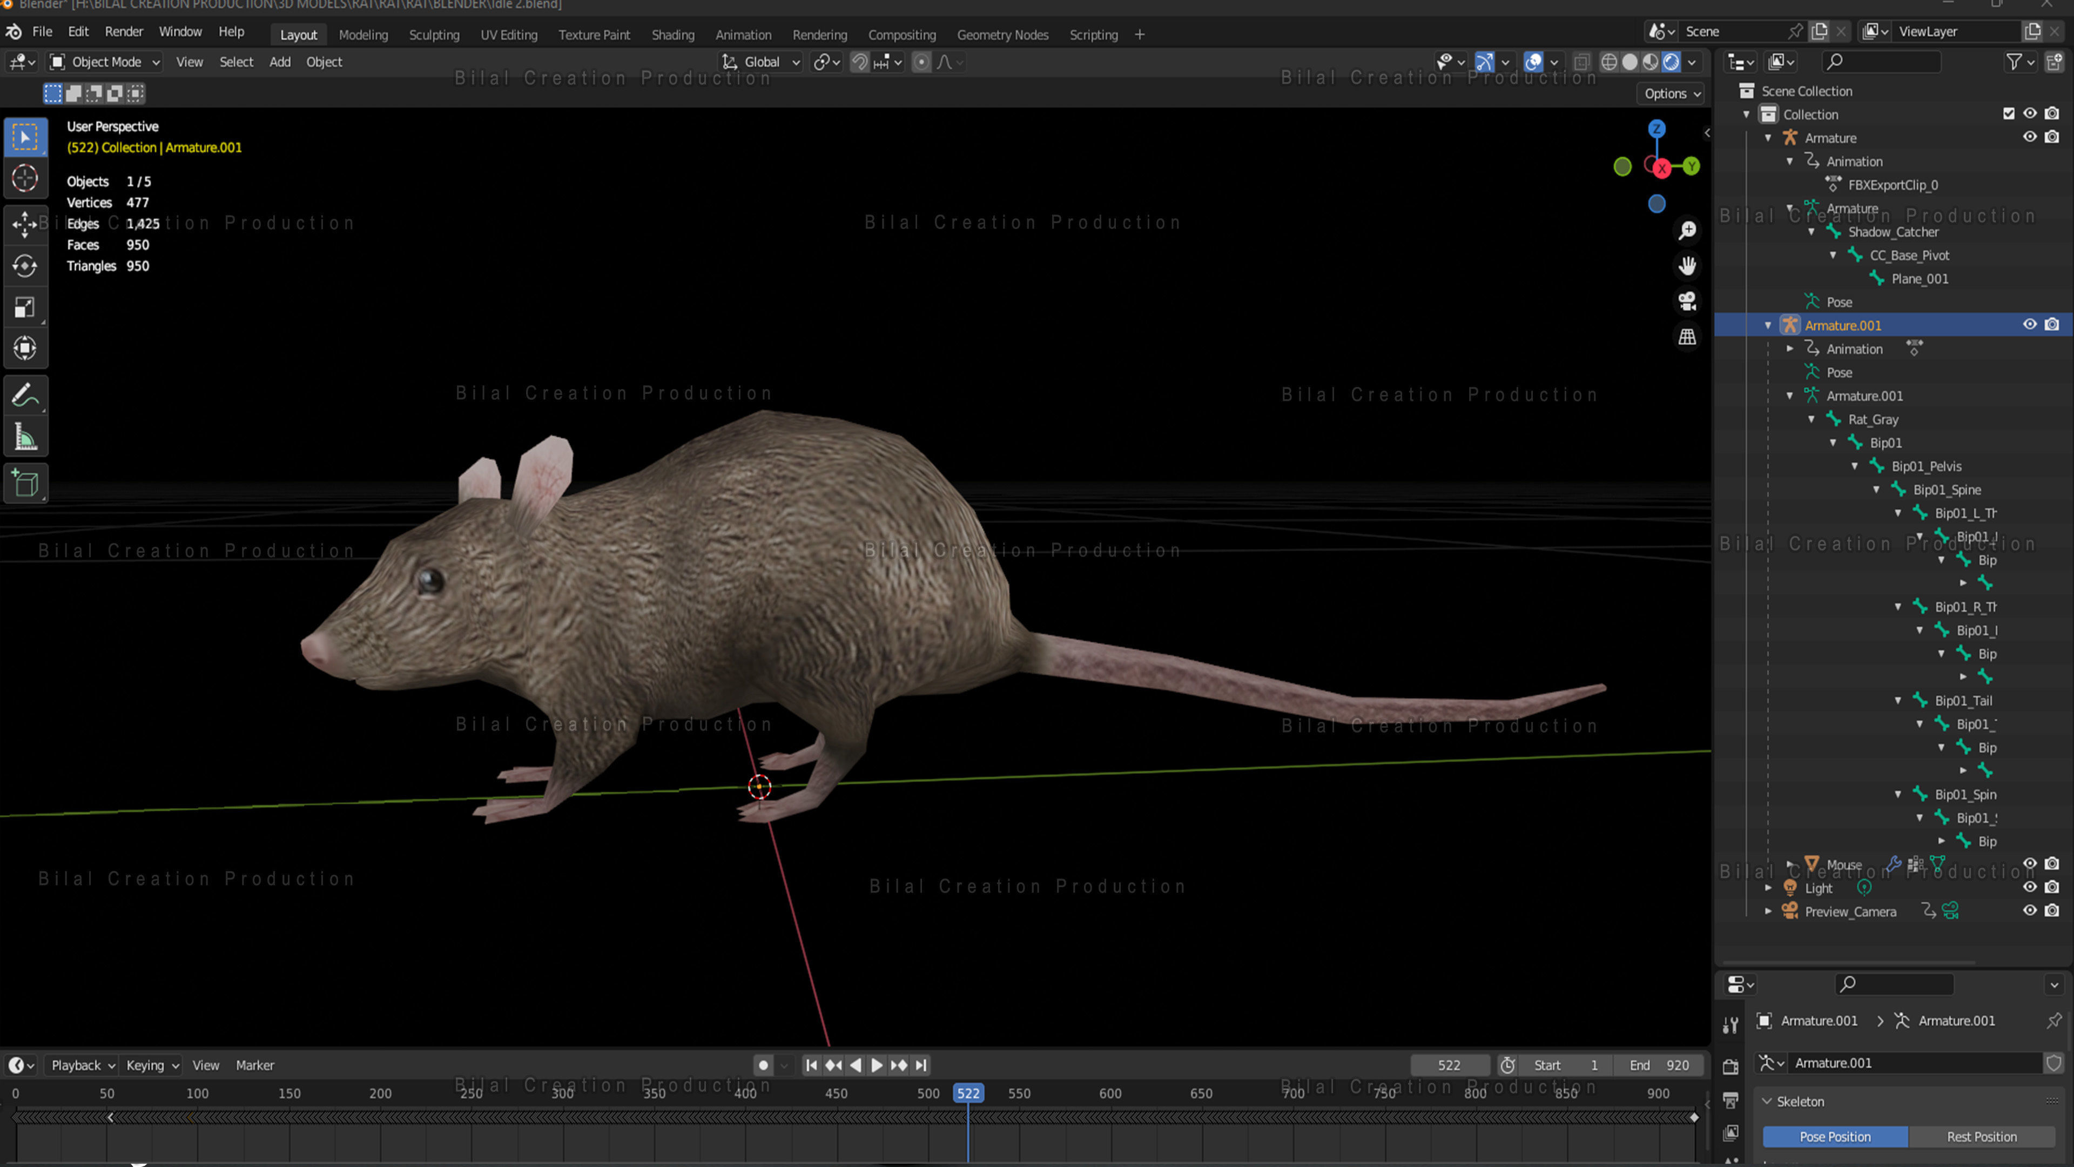Click outliner search field
2074x1167 pixels.
pos(1882,62)
